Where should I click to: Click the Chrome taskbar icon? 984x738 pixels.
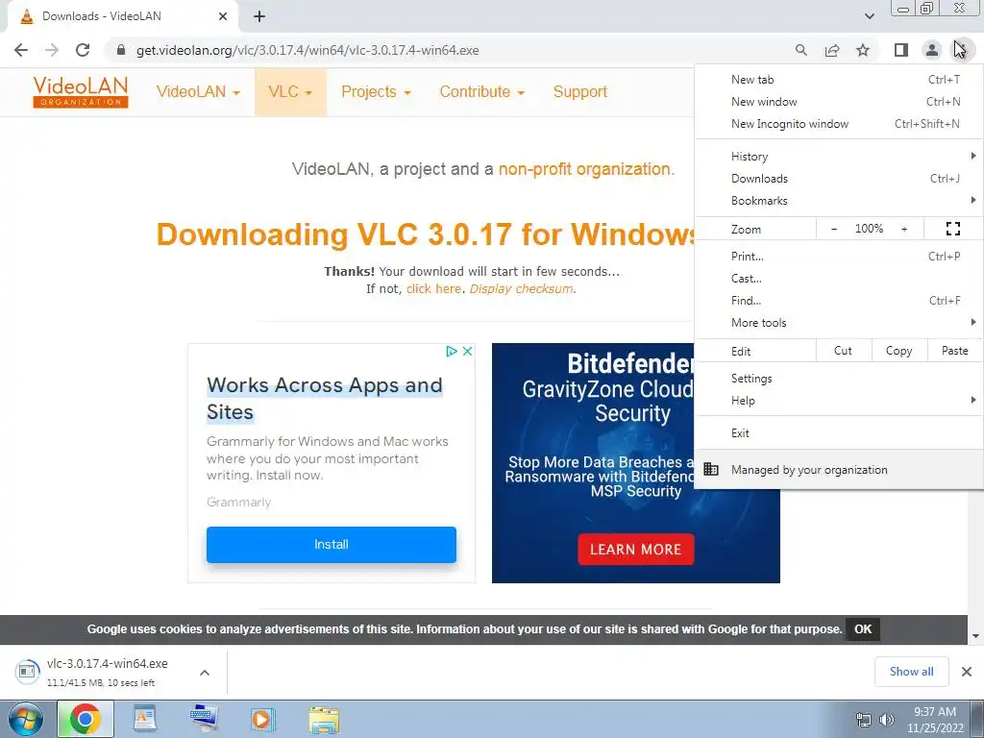click(86, 719)
